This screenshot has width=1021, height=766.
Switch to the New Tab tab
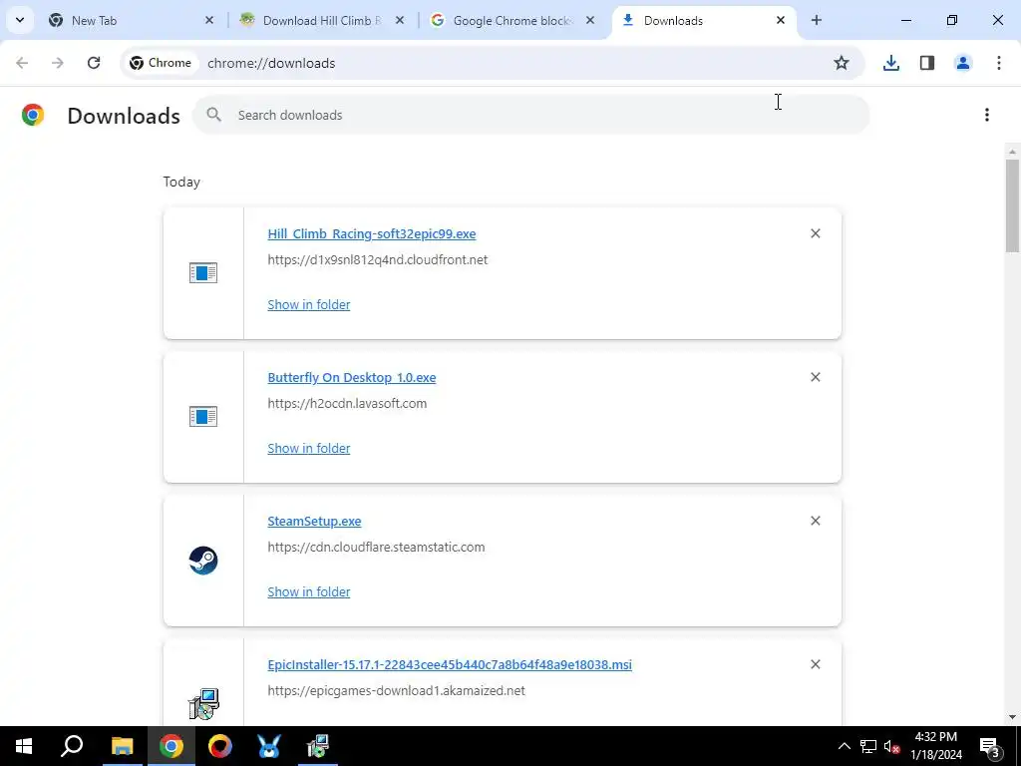(x=131, y=20)
